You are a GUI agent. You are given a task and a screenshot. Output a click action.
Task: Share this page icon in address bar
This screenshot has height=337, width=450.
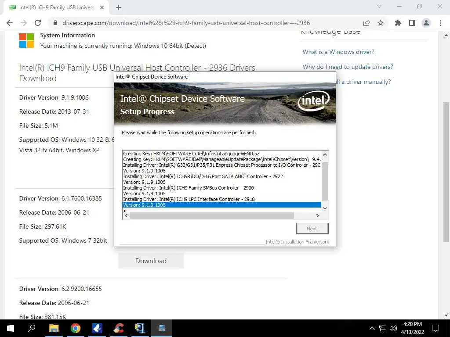pos(366,23)
